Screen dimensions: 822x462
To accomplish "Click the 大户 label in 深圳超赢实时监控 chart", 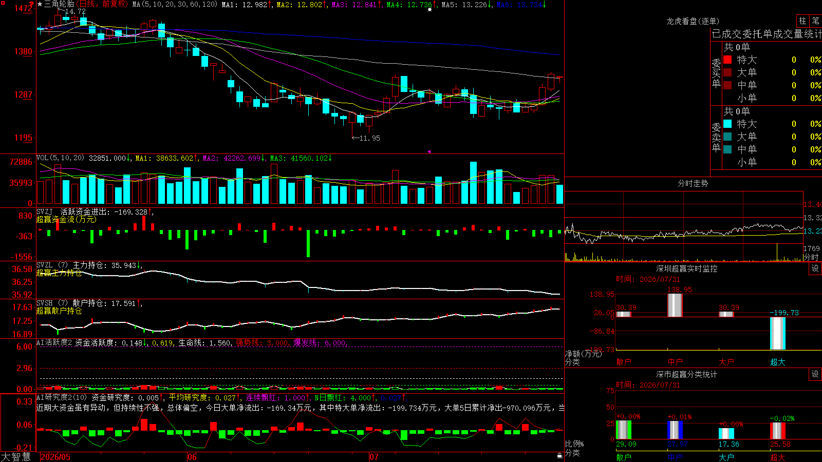I will 726,362.
